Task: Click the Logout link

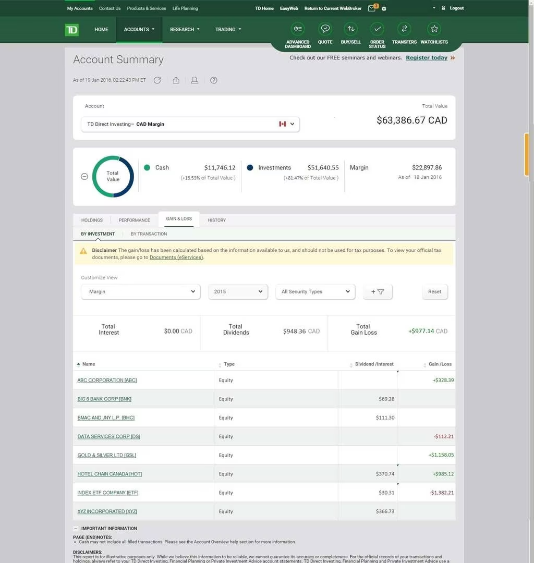Action: 457,8
